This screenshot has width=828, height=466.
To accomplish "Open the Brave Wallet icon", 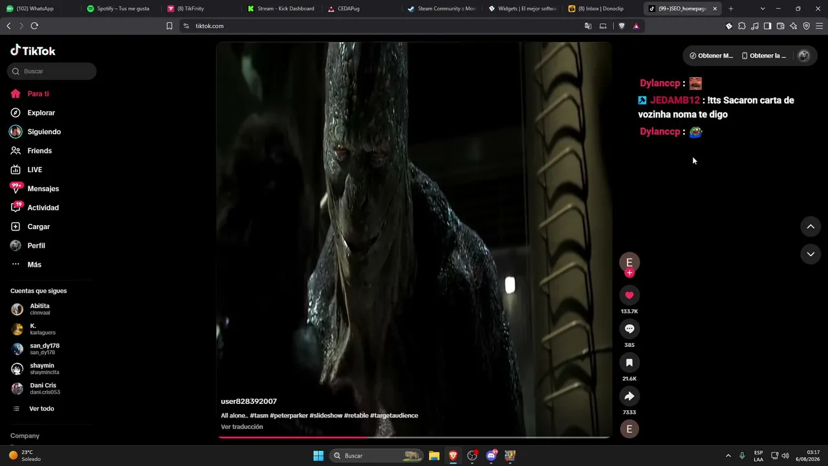I will 781,26.
